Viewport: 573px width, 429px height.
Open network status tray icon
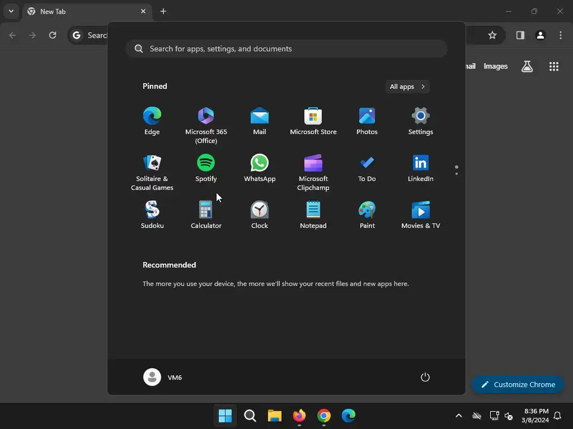point(494,416)
